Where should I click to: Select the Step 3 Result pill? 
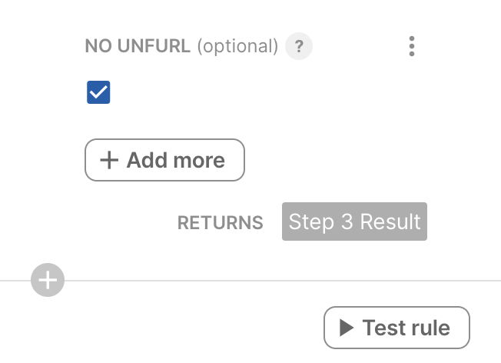coord(354,221)
